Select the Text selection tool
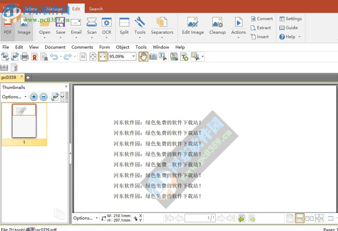Viewport: 338px width, 231px height. pyautogui.click(x=163, y=56)
